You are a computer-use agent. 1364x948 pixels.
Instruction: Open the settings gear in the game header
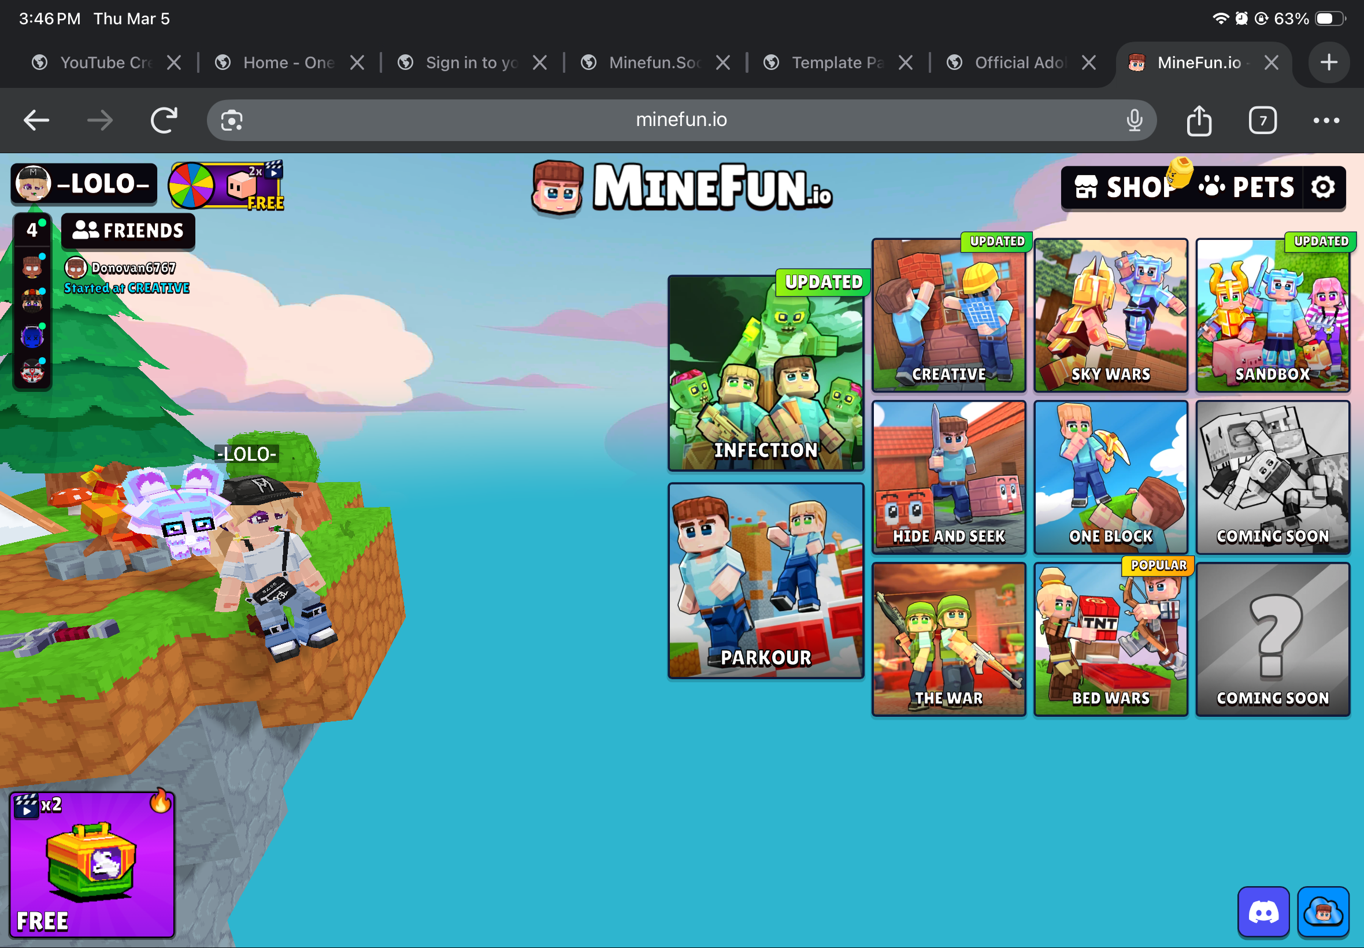pyautogui.click(x=1322, y=187)
